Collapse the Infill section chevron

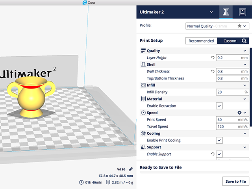click(245, 85)
